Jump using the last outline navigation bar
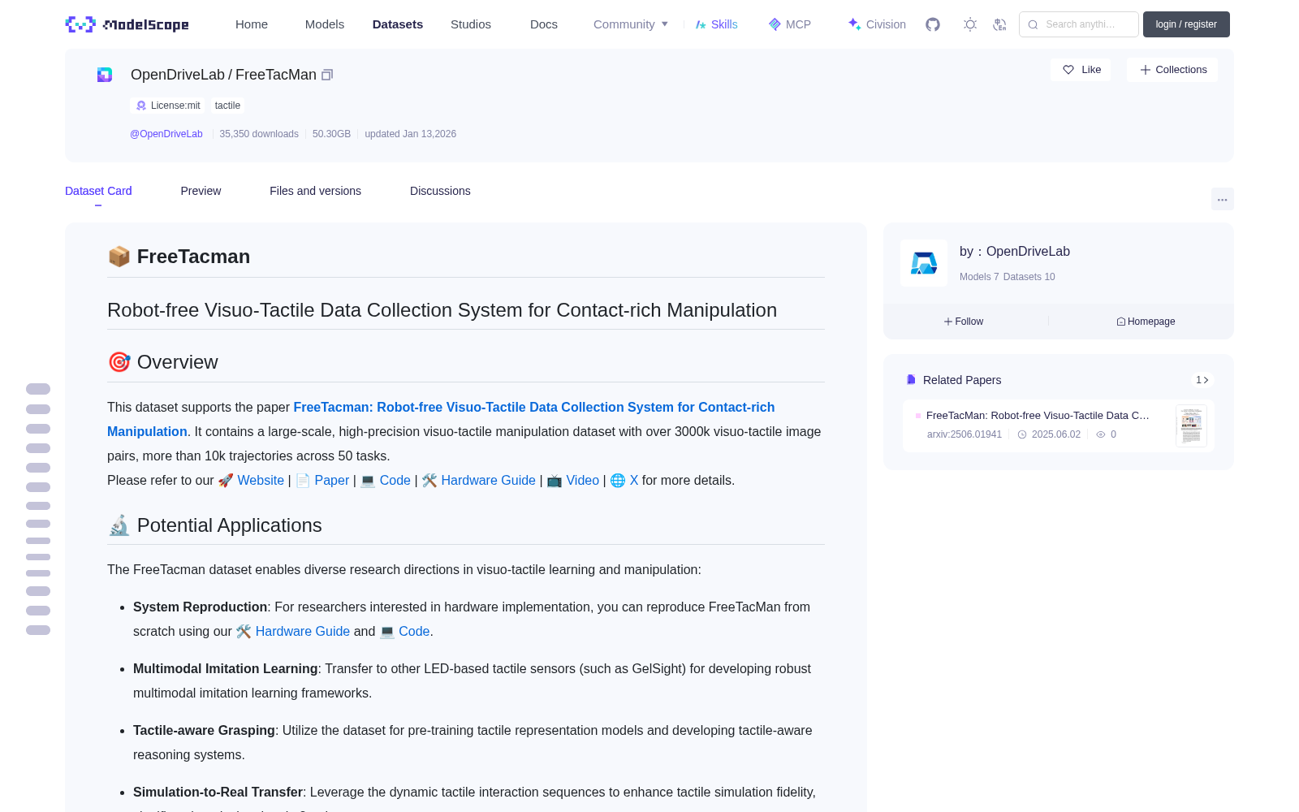 coord(38,630)
